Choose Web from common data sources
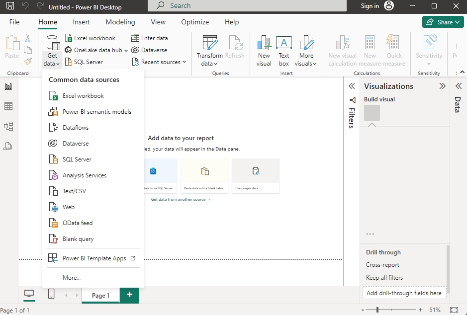 click(x=69, y=207)
